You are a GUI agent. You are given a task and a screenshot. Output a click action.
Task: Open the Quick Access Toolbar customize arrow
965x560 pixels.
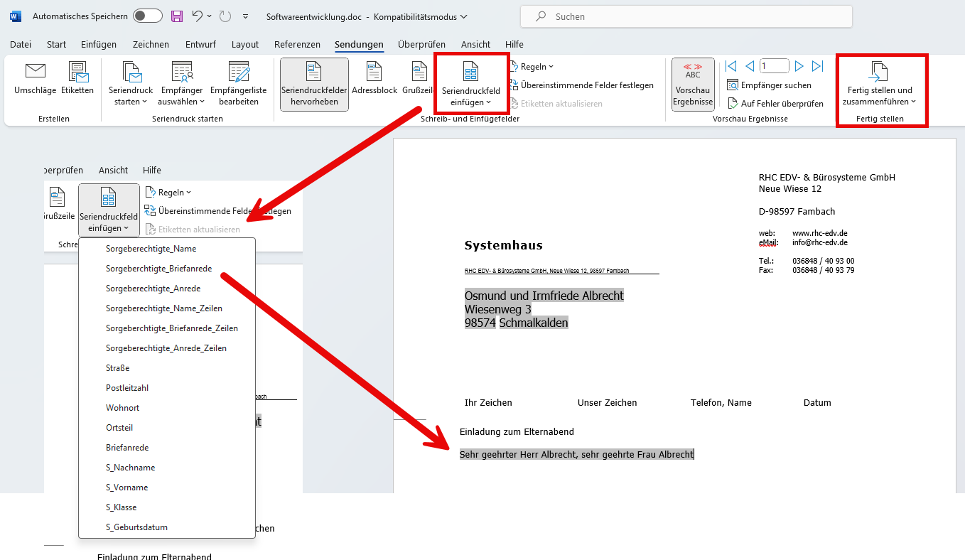pos(246,16)
